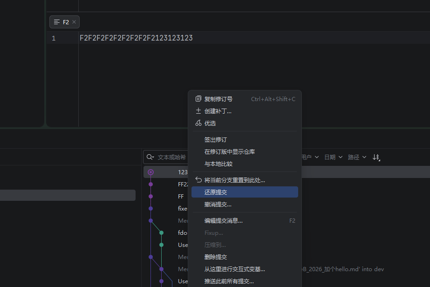Click the sort options icon in log toolbar

376,157
